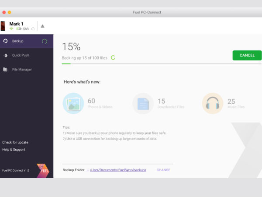Open the backup folder path link

click(116, 170)
